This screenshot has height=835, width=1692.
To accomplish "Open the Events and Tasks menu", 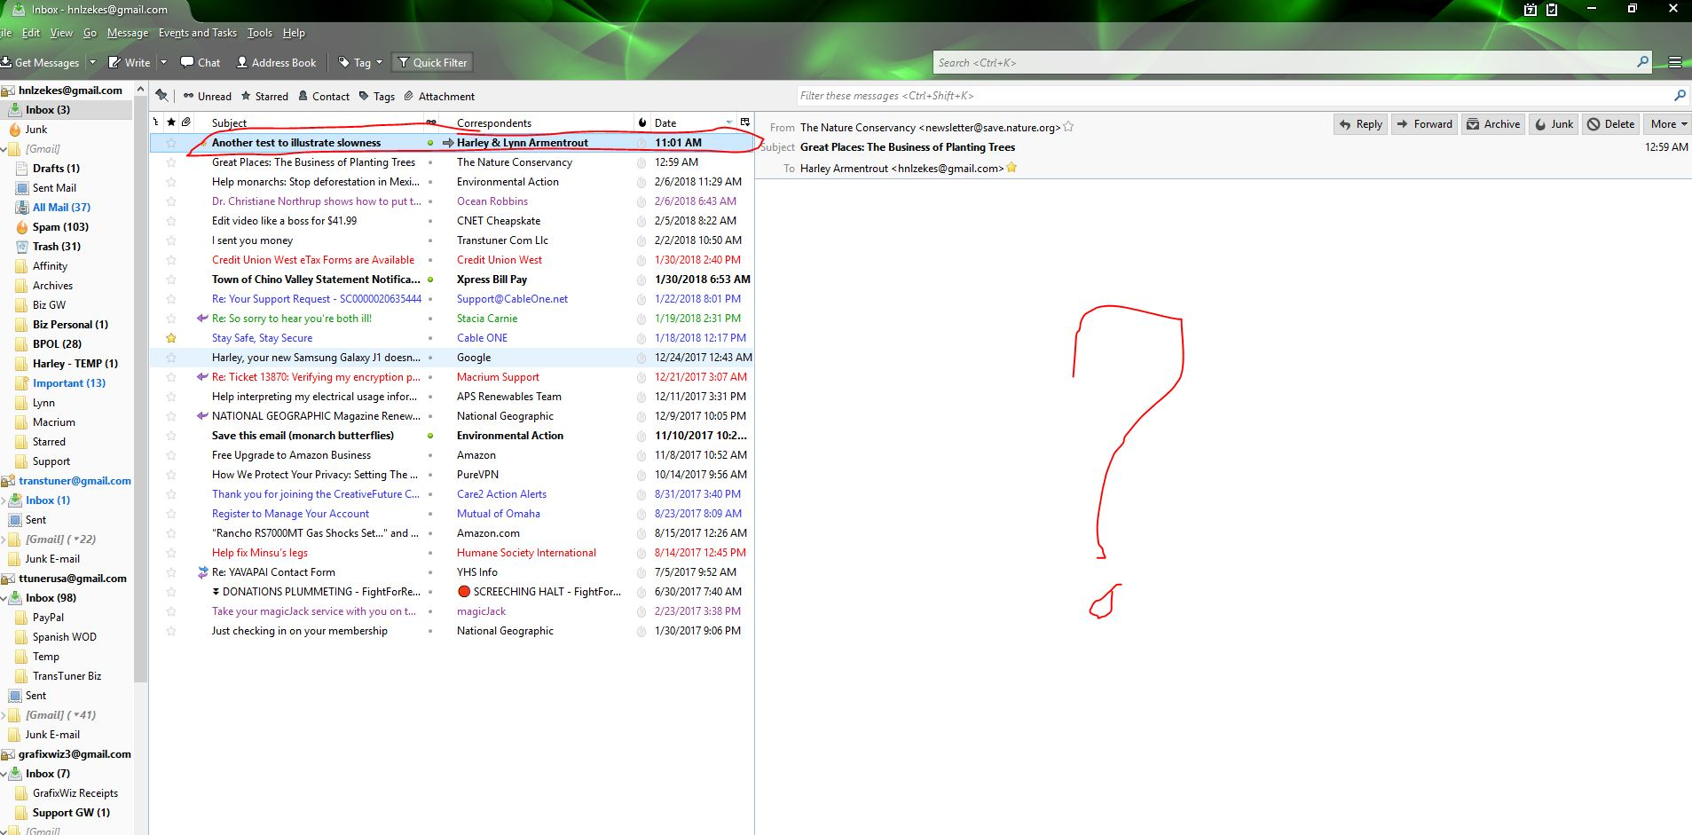I will 198,33.
